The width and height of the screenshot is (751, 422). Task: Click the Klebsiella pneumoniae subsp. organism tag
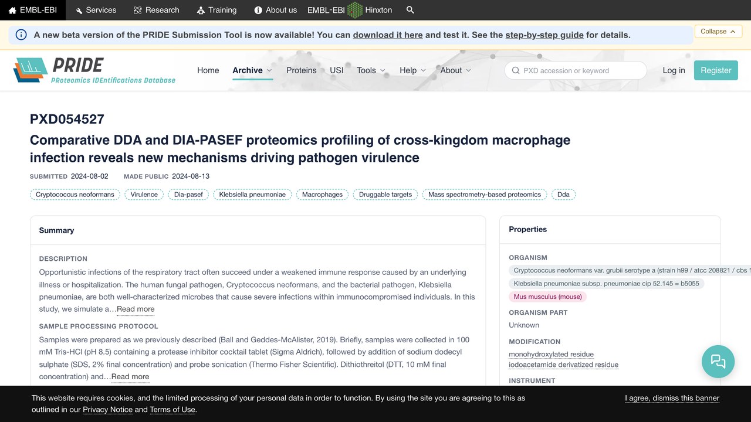606,284
